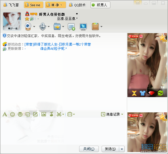The height and width of the screenshot is (154, 168).
Task: Open the handwriting input icon
Action: pyautogui.click(x=35, y=114)
